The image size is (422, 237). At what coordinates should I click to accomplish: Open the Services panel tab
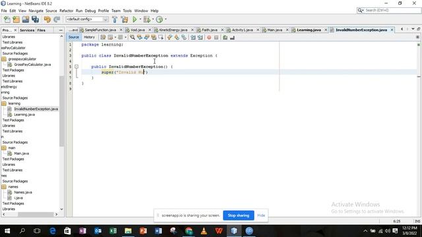coord(27,30)
